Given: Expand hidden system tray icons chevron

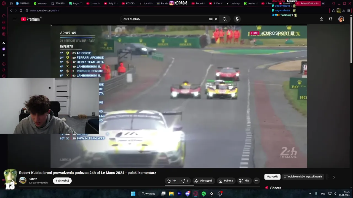Looking at the screenshot, I should (x=310, y=194).
